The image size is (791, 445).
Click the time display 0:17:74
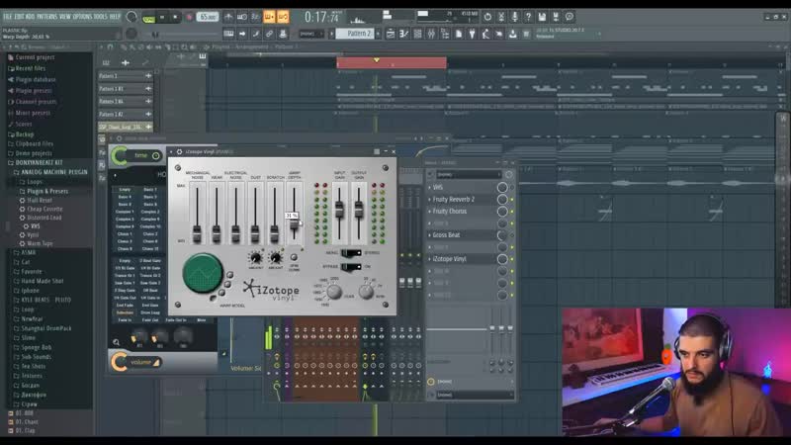point(321,17)
